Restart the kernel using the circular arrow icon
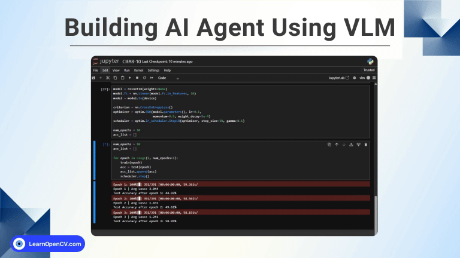This screenshot has height=258, width=460. [x=144, y=78]
